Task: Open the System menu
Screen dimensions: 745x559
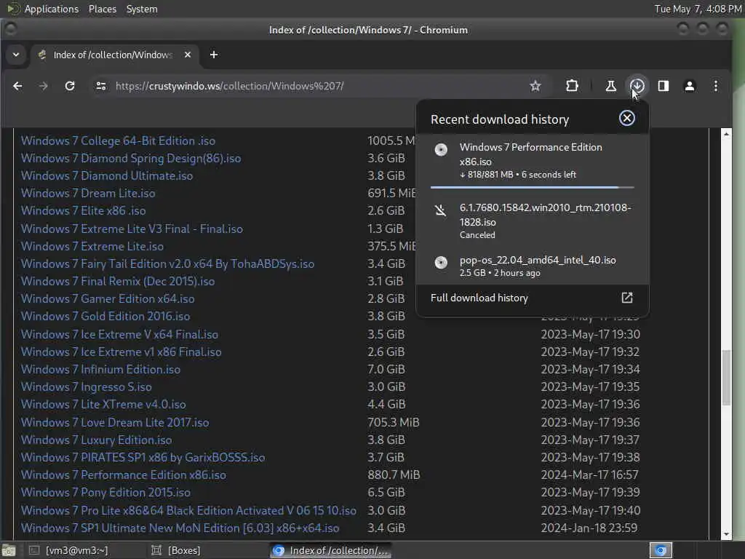Action: 142,9
